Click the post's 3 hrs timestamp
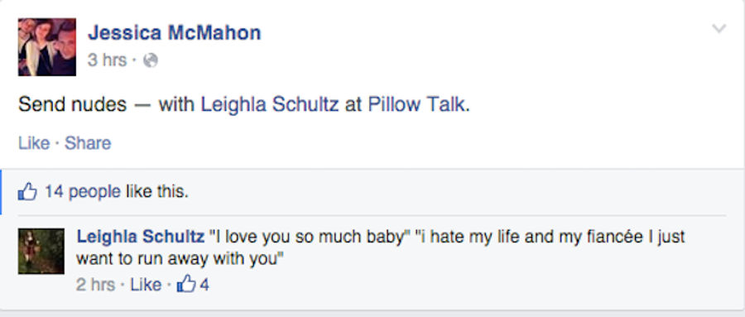745x317 pixels. [108, 60]
